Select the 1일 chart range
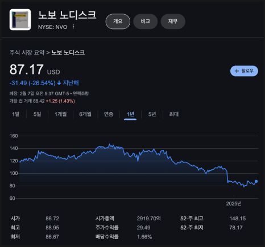 pyautogui.click(x=16, y=114)
